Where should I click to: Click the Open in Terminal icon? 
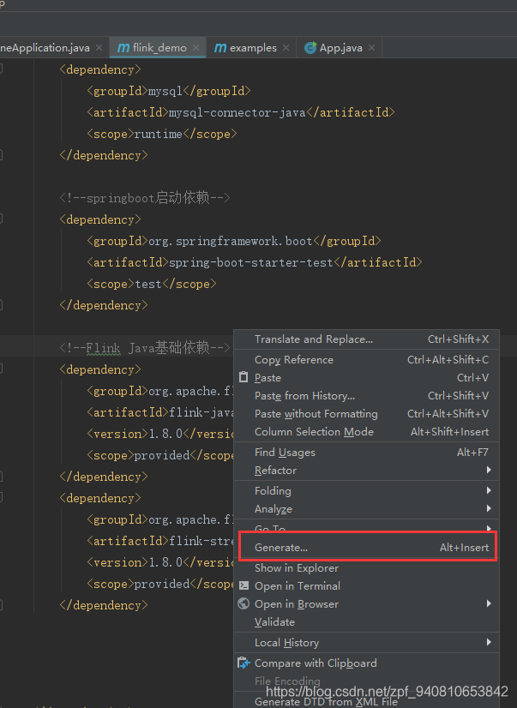(243, 585)
